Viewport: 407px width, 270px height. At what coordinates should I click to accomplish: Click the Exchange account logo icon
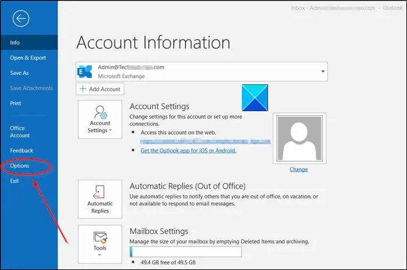point(85,72)
